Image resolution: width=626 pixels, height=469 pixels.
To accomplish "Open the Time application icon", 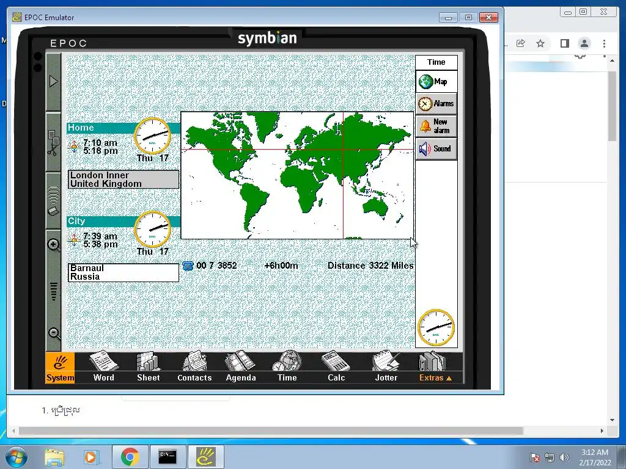I will click(287, 367).
